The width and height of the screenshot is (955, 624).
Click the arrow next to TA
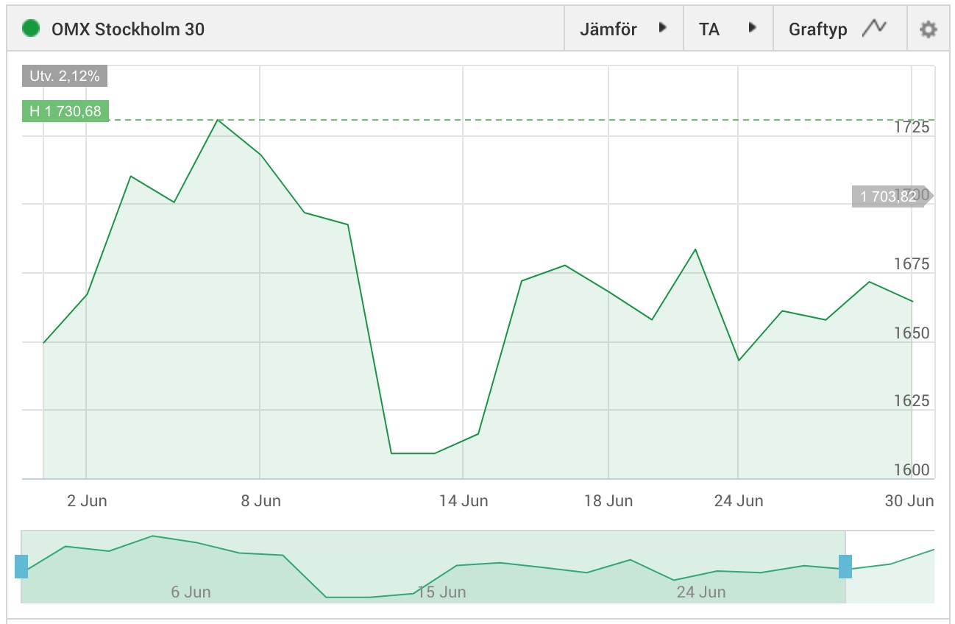752,28
